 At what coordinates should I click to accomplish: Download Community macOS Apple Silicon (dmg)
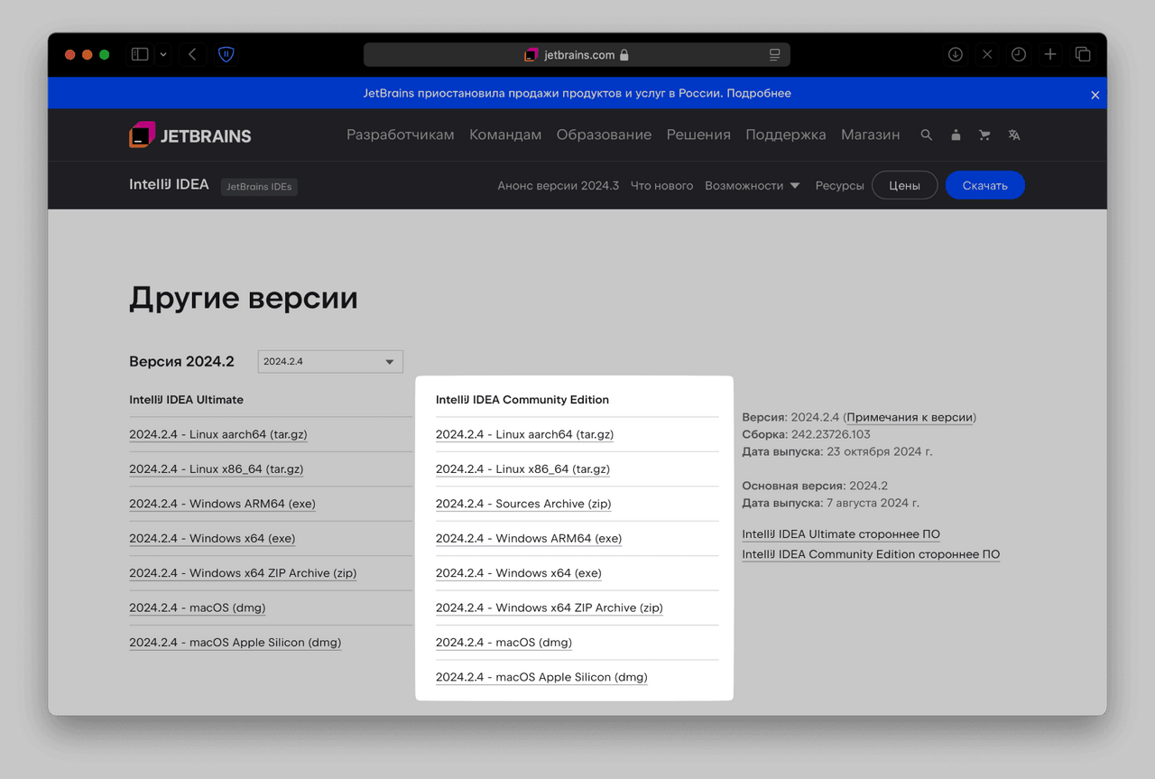[541, 677]
